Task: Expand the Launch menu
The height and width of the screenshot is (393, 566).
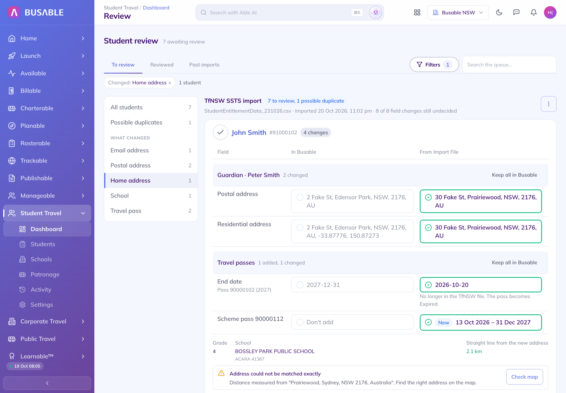Action: click(x=47, y=56)
